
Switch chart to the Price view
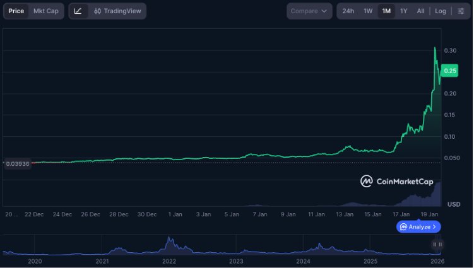[16, 11]
